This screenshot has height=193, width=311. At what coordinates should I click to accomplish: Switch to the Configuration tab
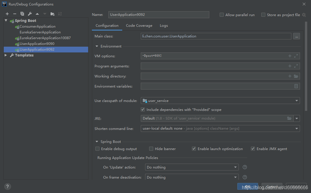tap(107, 26)
